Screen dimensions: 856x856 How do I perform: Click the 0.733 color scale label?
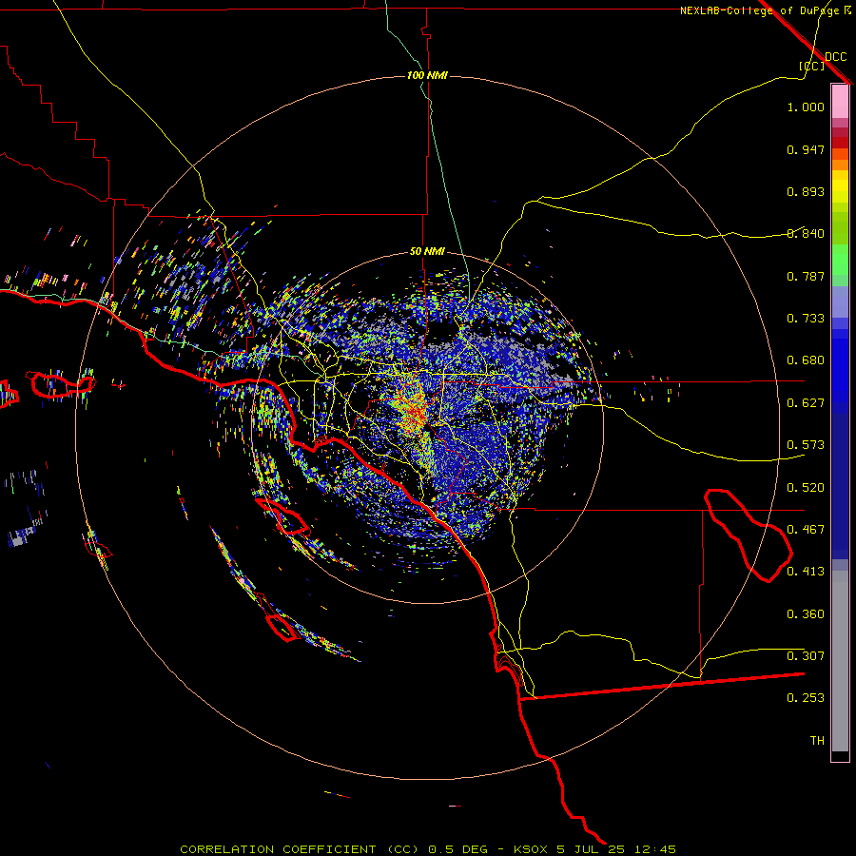click(x=806, y=319)
